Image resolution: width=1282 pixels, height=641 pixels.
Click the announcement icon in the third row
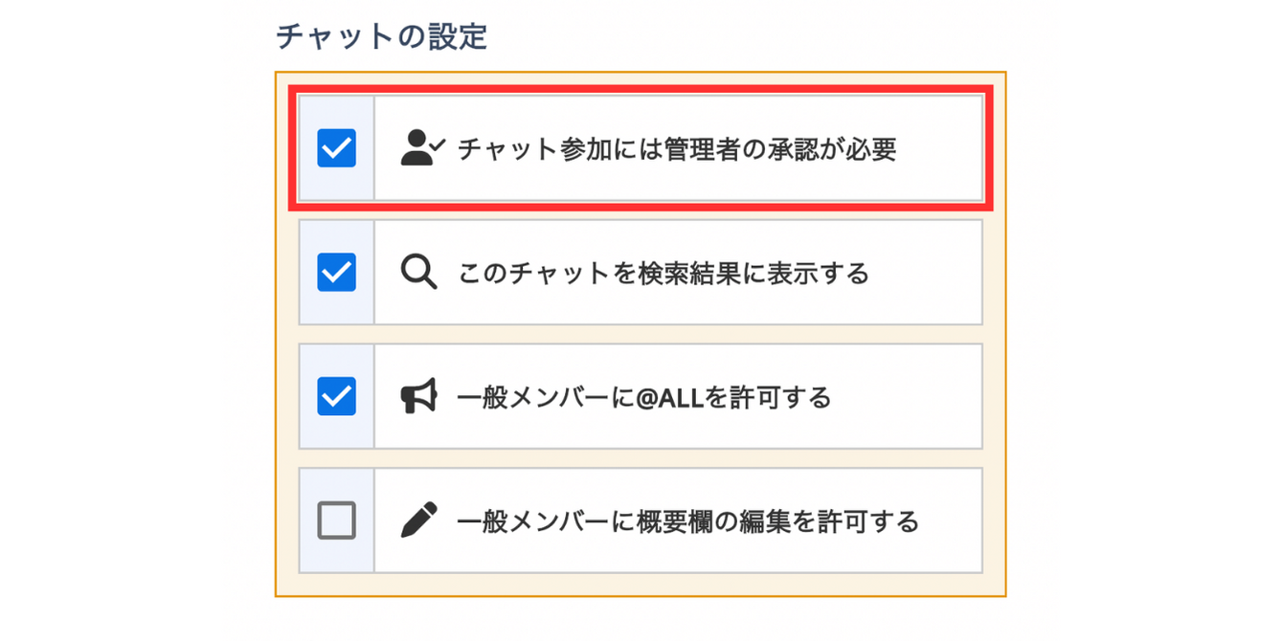click(417, 395)
